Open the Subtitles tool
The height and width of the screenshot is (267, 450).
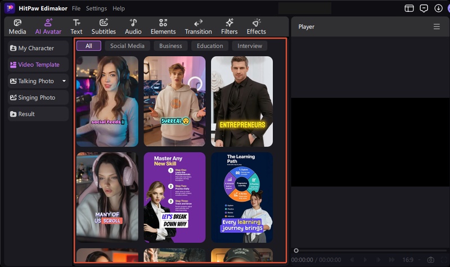(103, 26)
